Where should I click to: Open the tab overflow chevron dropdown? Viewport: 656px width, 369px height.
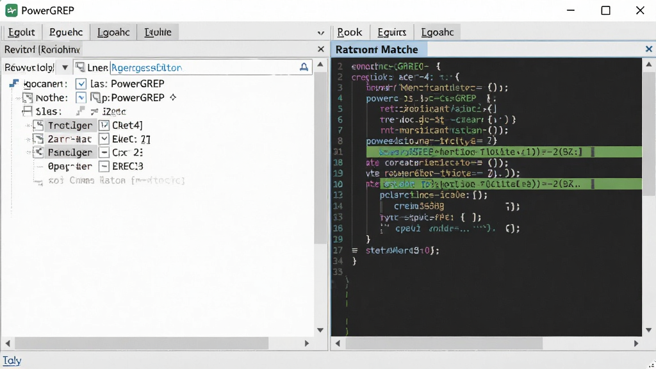[x=320, y=33]
